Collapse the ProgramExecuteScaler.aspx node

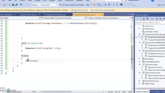tap(140, 34)
